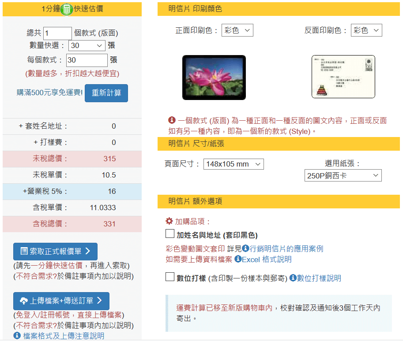Click the 索取正式報價單 button
The height and width of the screenshot is (341, 403).
[x=55, y=251]
